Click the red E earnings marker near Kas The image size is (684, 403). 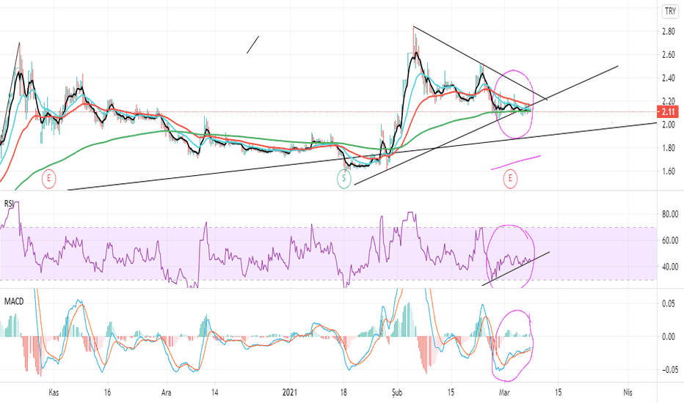pyautogui.click(x=49, y=178)
